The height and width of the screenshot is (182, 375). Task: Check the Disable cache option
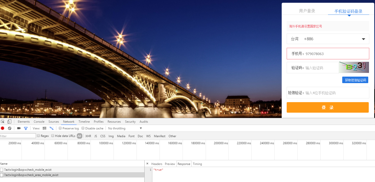[83, 128]
